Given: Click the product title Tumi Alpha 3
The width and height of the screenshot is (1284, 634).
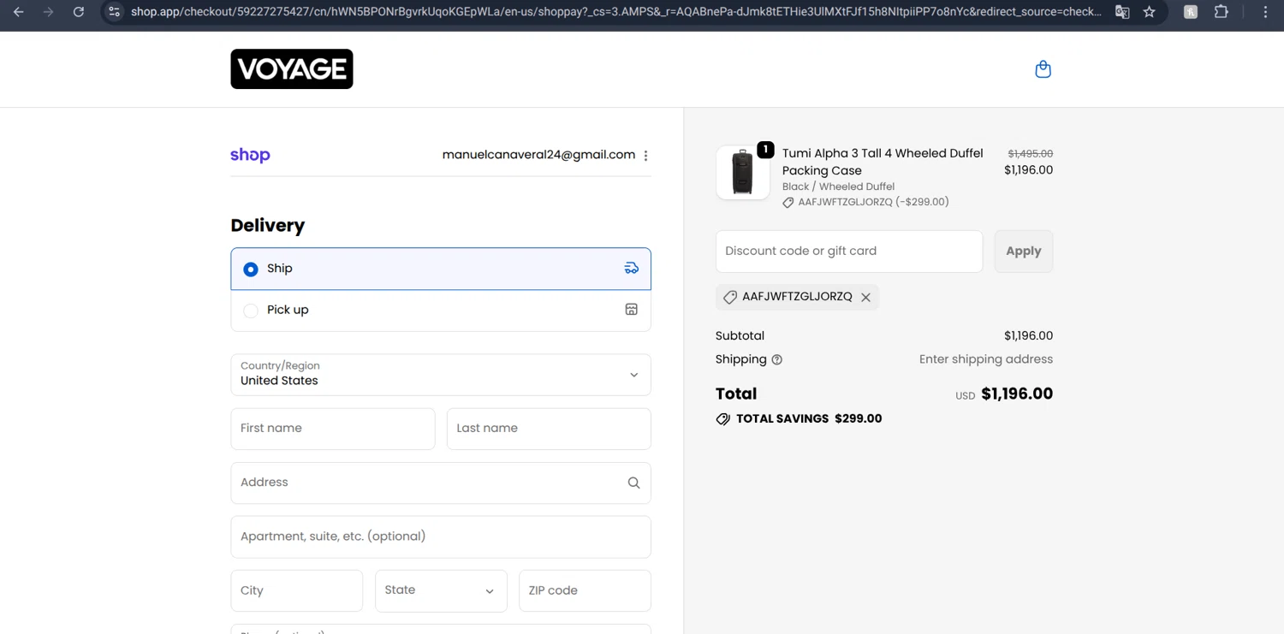Looking at the screenshot, I should click(883, 162).
